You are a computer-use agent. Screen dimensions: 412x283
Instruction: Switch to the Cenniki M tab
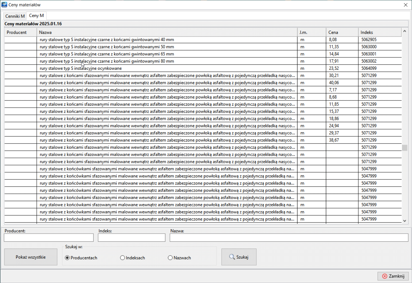15,16
